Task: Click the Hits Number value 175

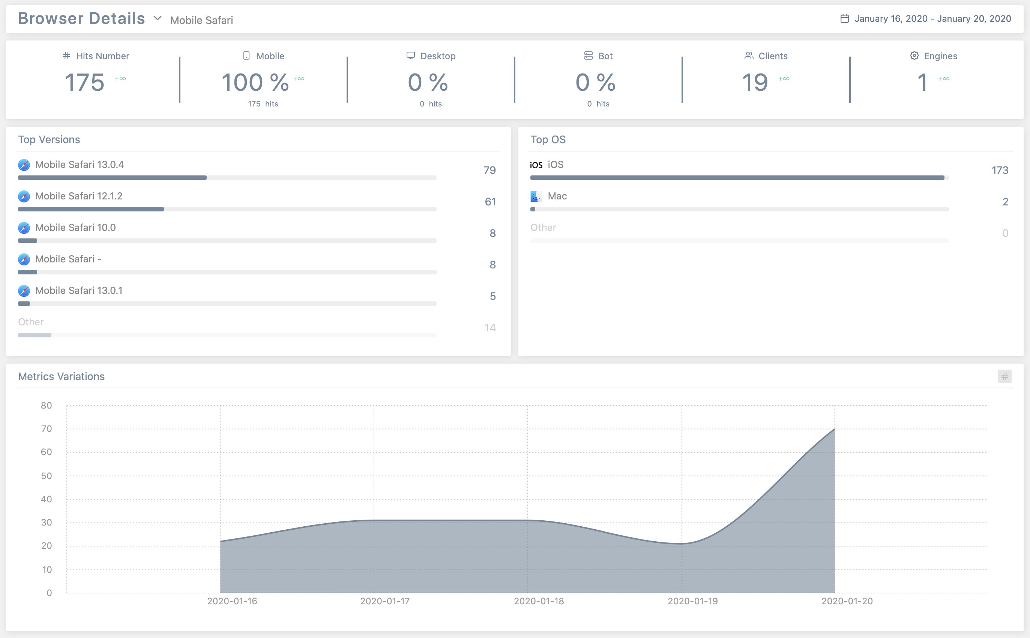Action: [x=84, y=82]
